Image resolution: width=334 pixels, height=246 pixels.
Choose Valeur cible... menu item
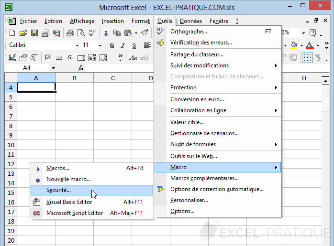(x=218, y=122)
